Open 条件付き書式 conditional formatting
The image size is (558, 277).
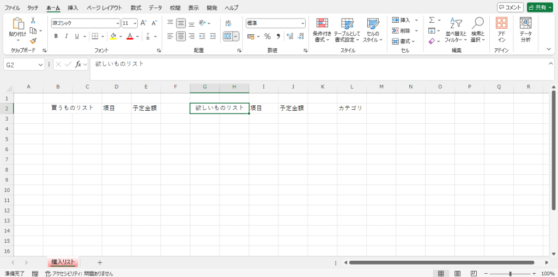322,30
